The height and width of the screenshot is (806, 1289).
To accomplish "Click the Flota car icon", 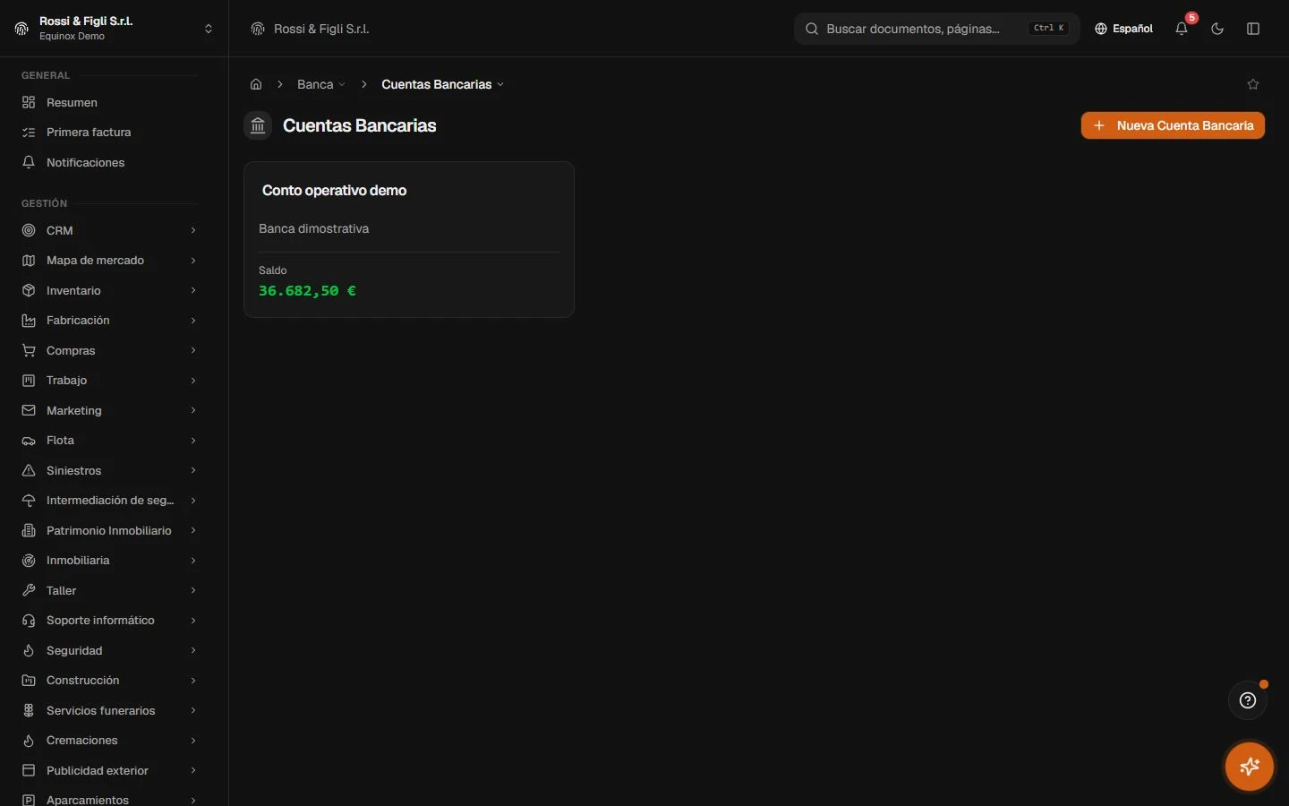I will tap(29, 441).
